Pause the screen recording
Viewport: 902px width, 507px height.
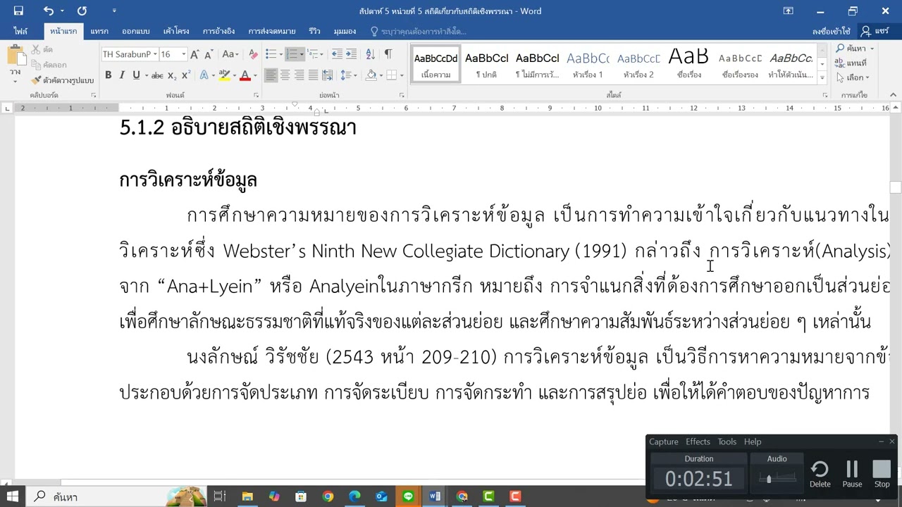point(852,473)
